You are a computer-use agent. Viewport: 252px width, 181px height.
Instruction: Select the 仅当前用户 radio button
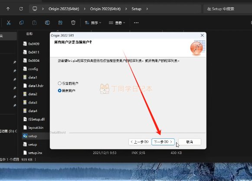pyautogui.click(x=59, y=83)
